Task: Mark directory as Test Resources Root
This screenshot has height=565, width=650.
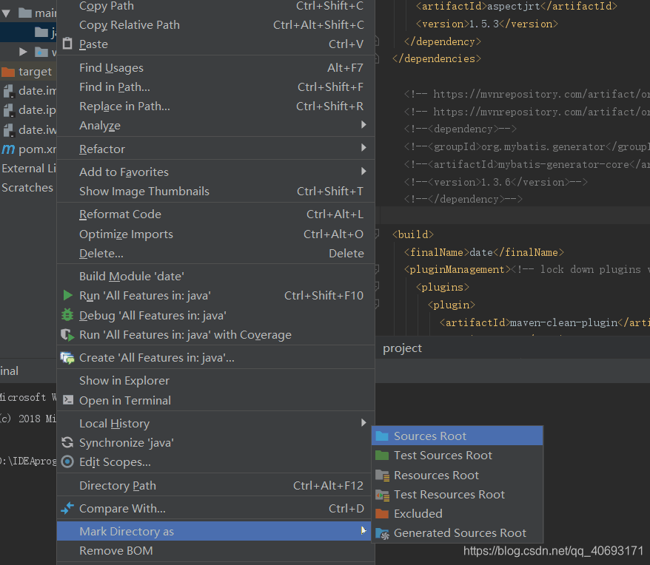Action: [x=458, y=495]
